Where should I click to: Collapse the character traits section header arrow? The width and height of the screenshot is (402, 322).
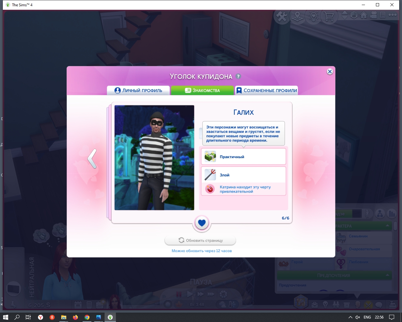388,226
